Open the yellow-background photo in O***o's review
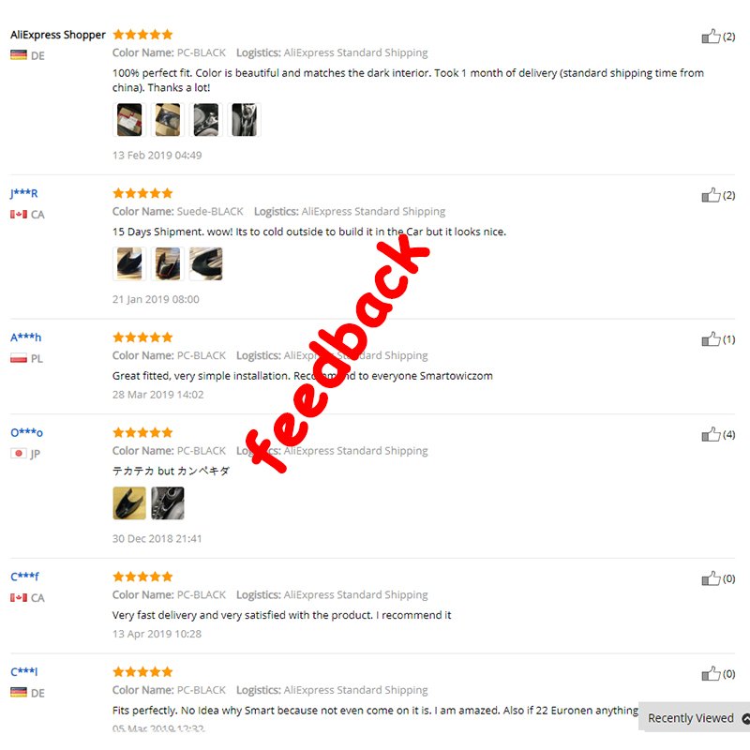The width and height of the screenshot is (750, 750). click(129, 503)
